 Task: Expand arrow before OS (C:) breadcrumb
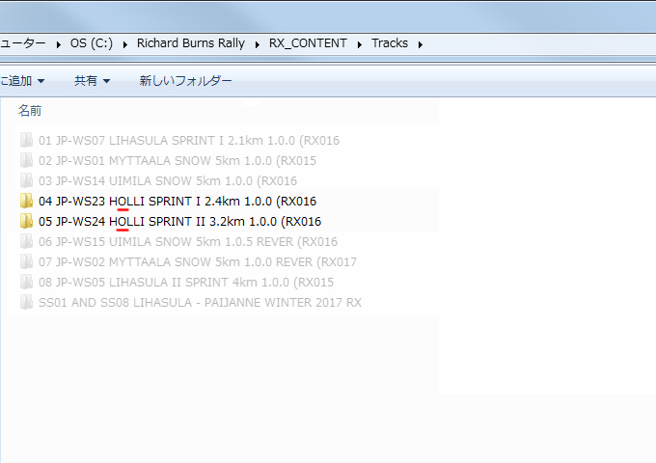[x=58, y=44]
